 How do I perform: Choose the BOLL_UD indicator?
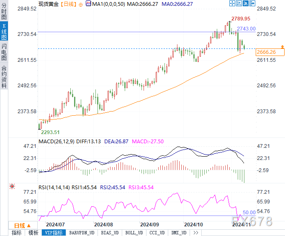coord(134,233)
